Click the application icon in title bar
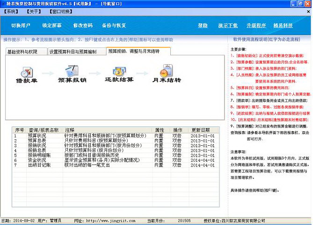 click(x=4, y=4)
